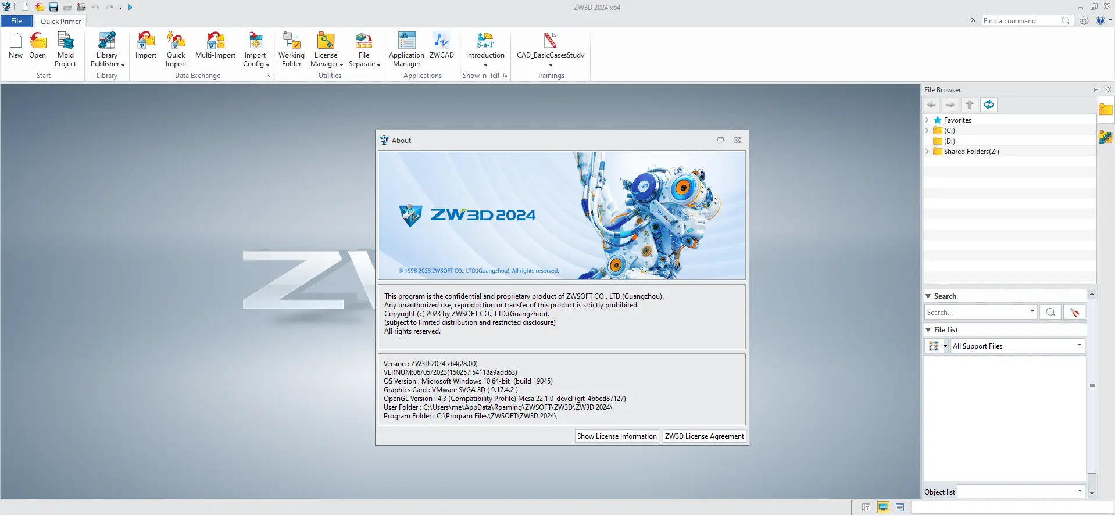Viewport: 1115px width, 516px height.
Task: Click the highlighted monitor icon in the status bar
Action: click(x=883, y=507)
